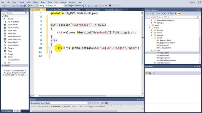
Task: Open the File menu
Action: (x=3, y=2)
